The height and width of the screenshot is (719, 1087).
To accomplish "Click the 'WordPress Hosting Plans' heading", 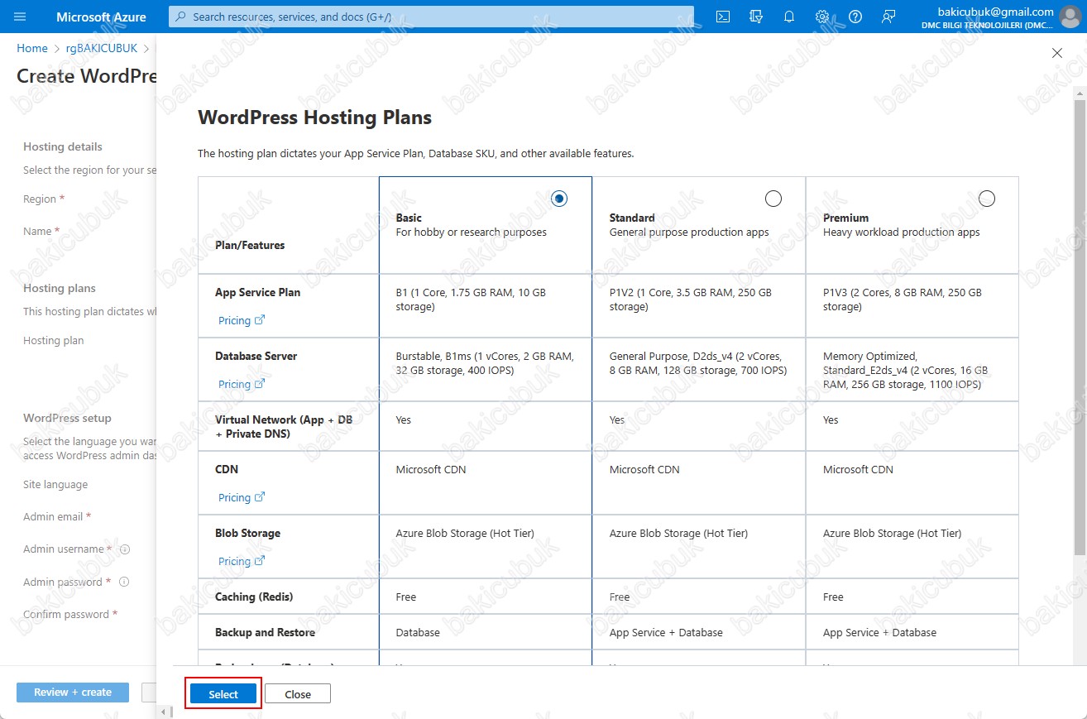I will click(314, 117).
